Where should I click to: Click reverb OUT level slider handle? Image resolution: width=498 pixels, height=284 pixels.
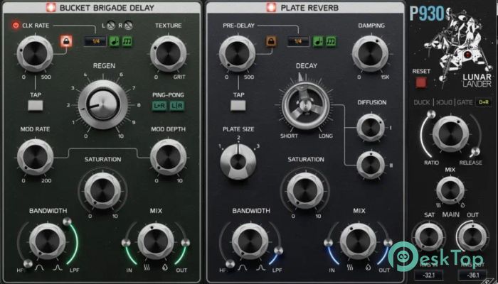[388, 243]
